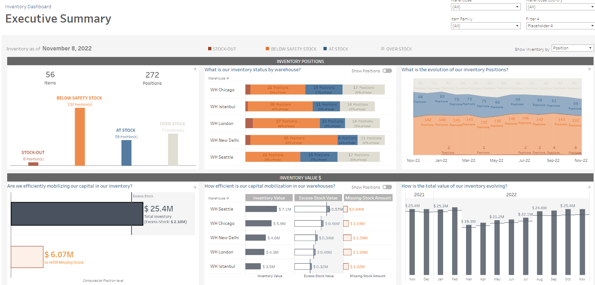
Task: Click arrow icon next to capital mobilizing question
Action: 195,187
